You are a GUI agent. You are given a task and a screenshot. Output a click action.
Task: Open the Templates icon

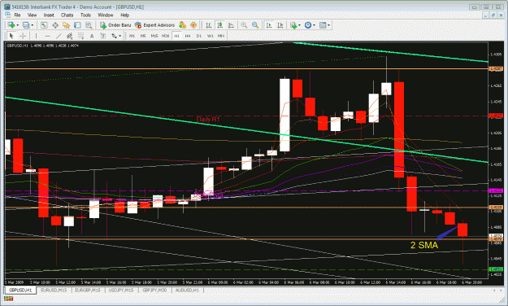323,25
